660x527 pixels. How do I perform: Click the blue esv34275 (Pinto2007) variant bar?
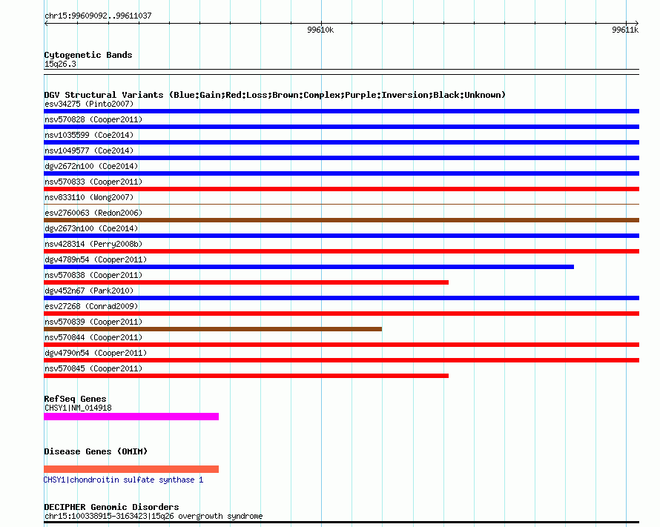click(x=341, y=111)
